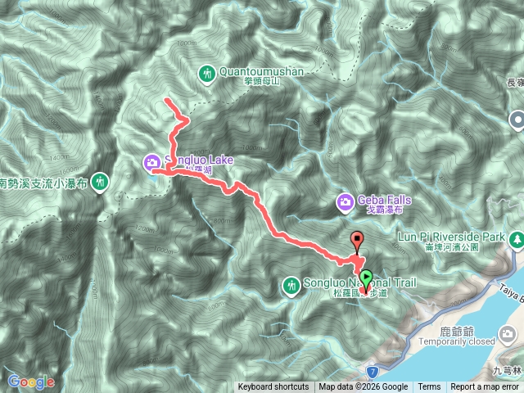The height and width of the screenshot is (393, 524).
Task: Click Report a map error link
Action: [484, 387]
